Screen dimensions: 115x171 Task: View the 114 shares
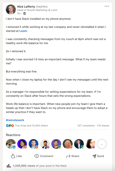click(103, 126)
